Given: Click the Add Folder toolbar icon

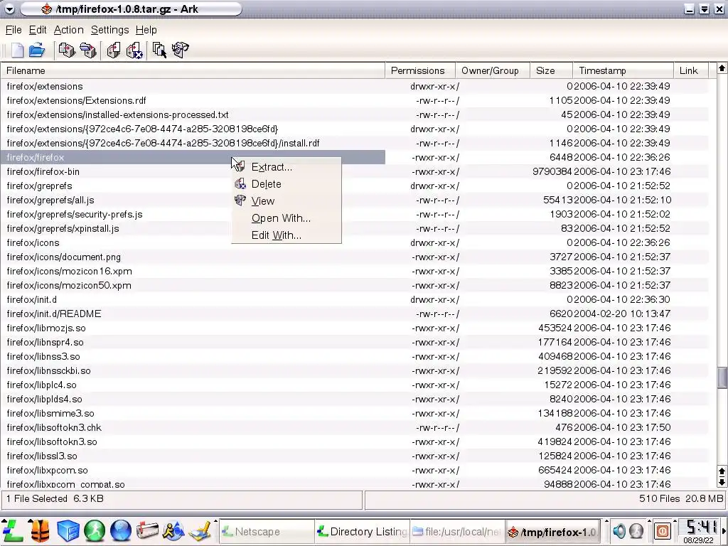Looking at the screenshot, I should pyautogui.click(x=87, y=50).
